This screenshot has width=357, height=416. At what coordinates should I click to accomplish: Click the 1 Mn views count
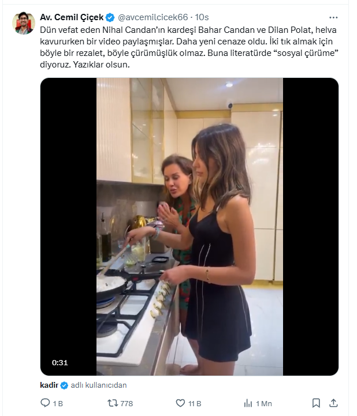coord(263,403)
